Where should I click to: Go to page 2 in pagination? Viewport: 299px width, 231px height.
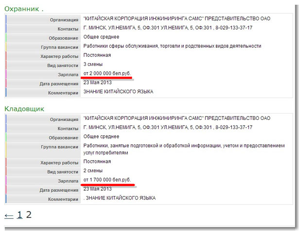pyautogui.click(x=29, y=215)
